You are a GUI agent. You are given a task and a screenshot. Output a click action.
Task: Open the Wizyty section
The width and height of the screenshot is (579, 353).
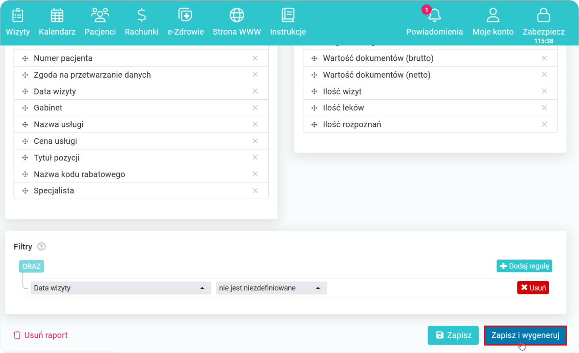click(18, 22)
